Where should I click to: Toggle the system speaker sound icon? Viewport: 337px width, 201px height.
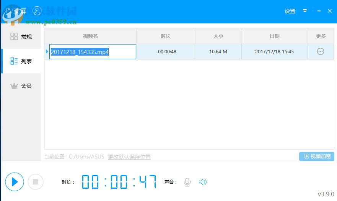tap(203, 182)
